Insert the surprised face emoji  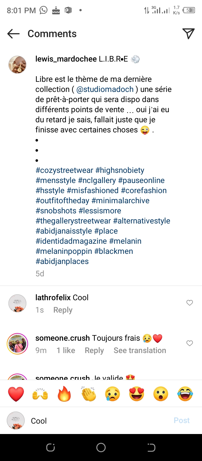[x=161, y=394]
